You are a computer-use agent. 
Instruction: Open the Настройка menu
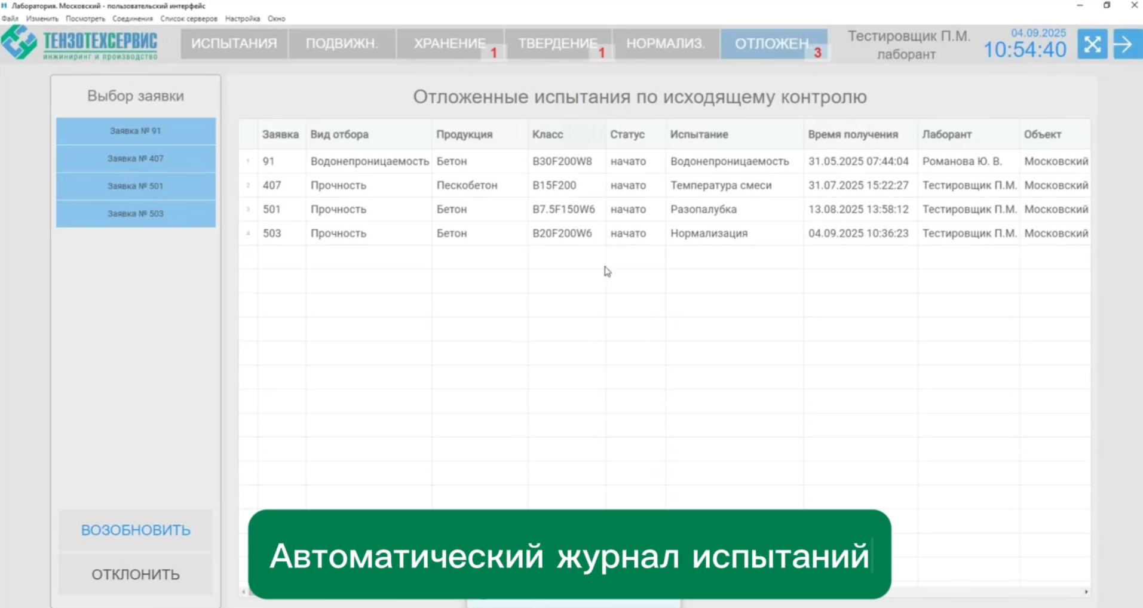pyautogui.click(x=242, y=19)
